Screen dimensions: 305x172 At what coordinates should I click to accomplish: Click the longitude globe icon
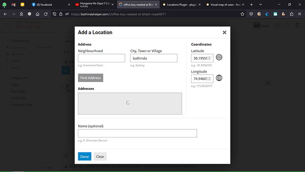point(219,78)
